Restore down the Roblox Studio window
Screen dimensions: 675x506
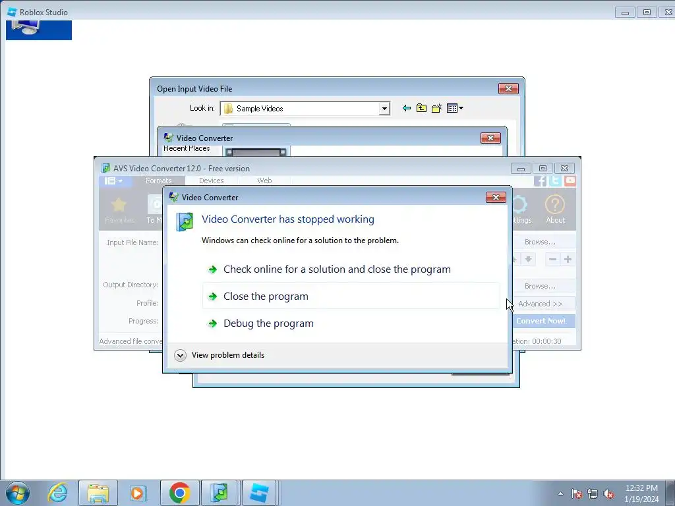tap(647, 12)
